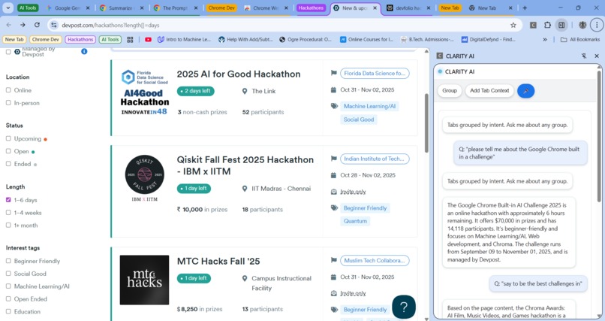
Task: Click the Muslim Tech Collabora host tag
Action: pos(375,261)
